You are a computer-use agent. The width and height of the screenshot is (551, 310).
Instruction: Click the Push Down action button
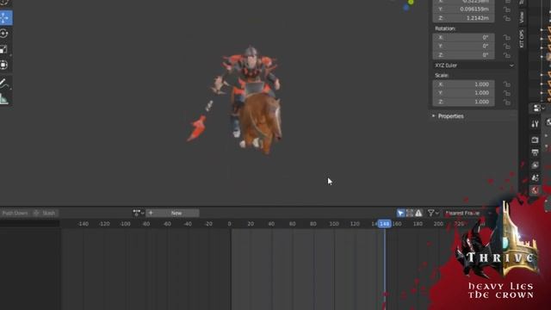pos(15,213)
